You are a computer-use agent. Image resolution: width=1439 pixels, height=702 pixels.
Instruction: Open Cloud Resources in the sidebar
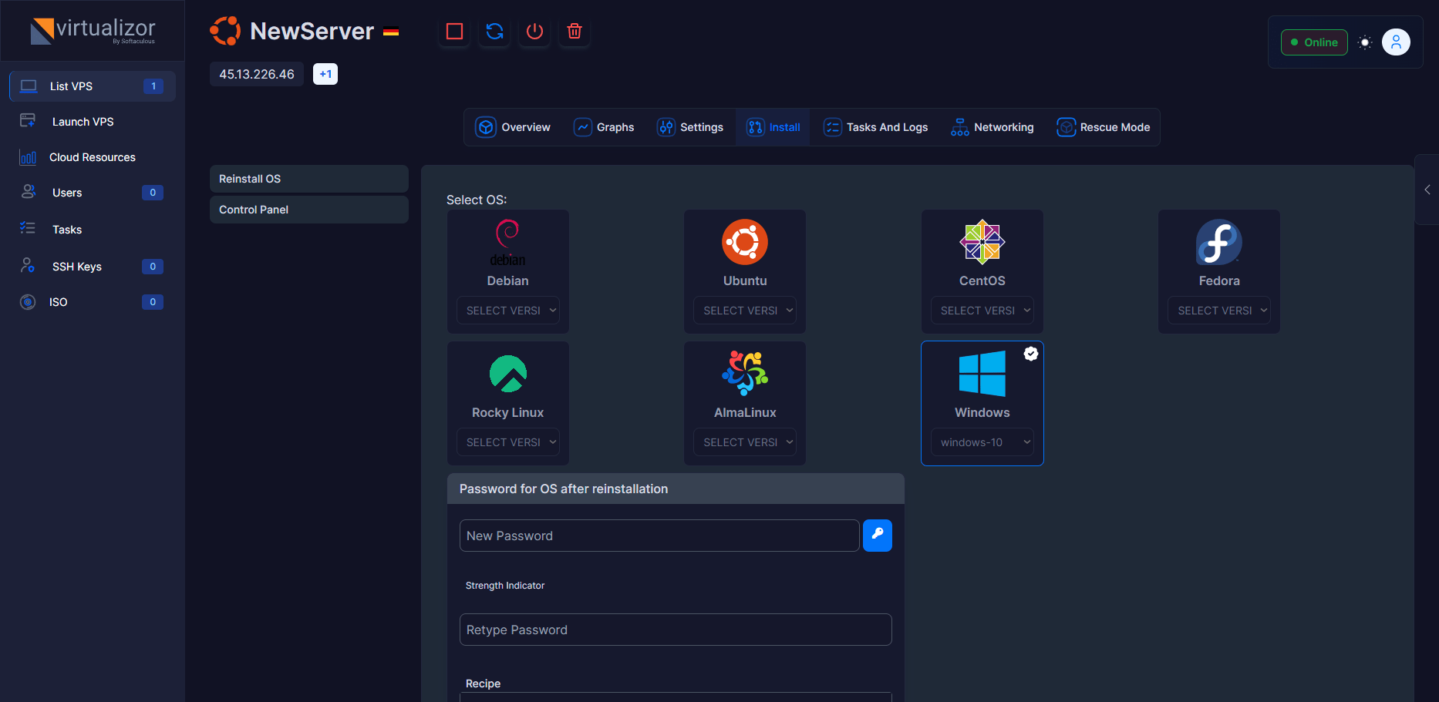93,157
